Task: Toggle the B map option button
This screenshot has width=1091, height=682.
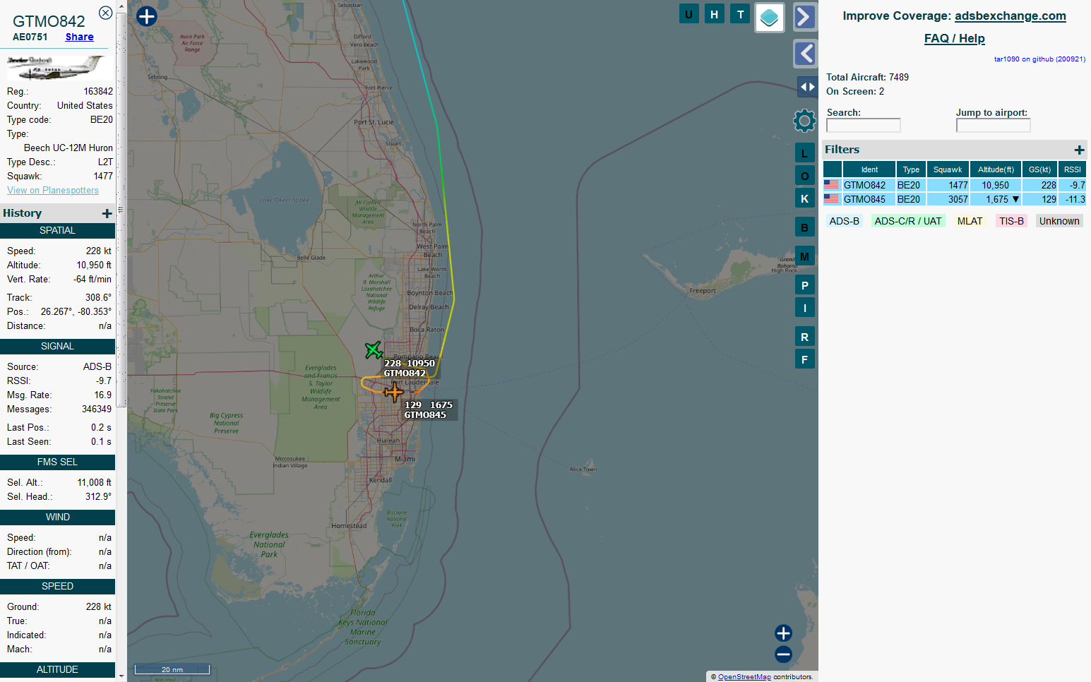Action: (804, 227)
